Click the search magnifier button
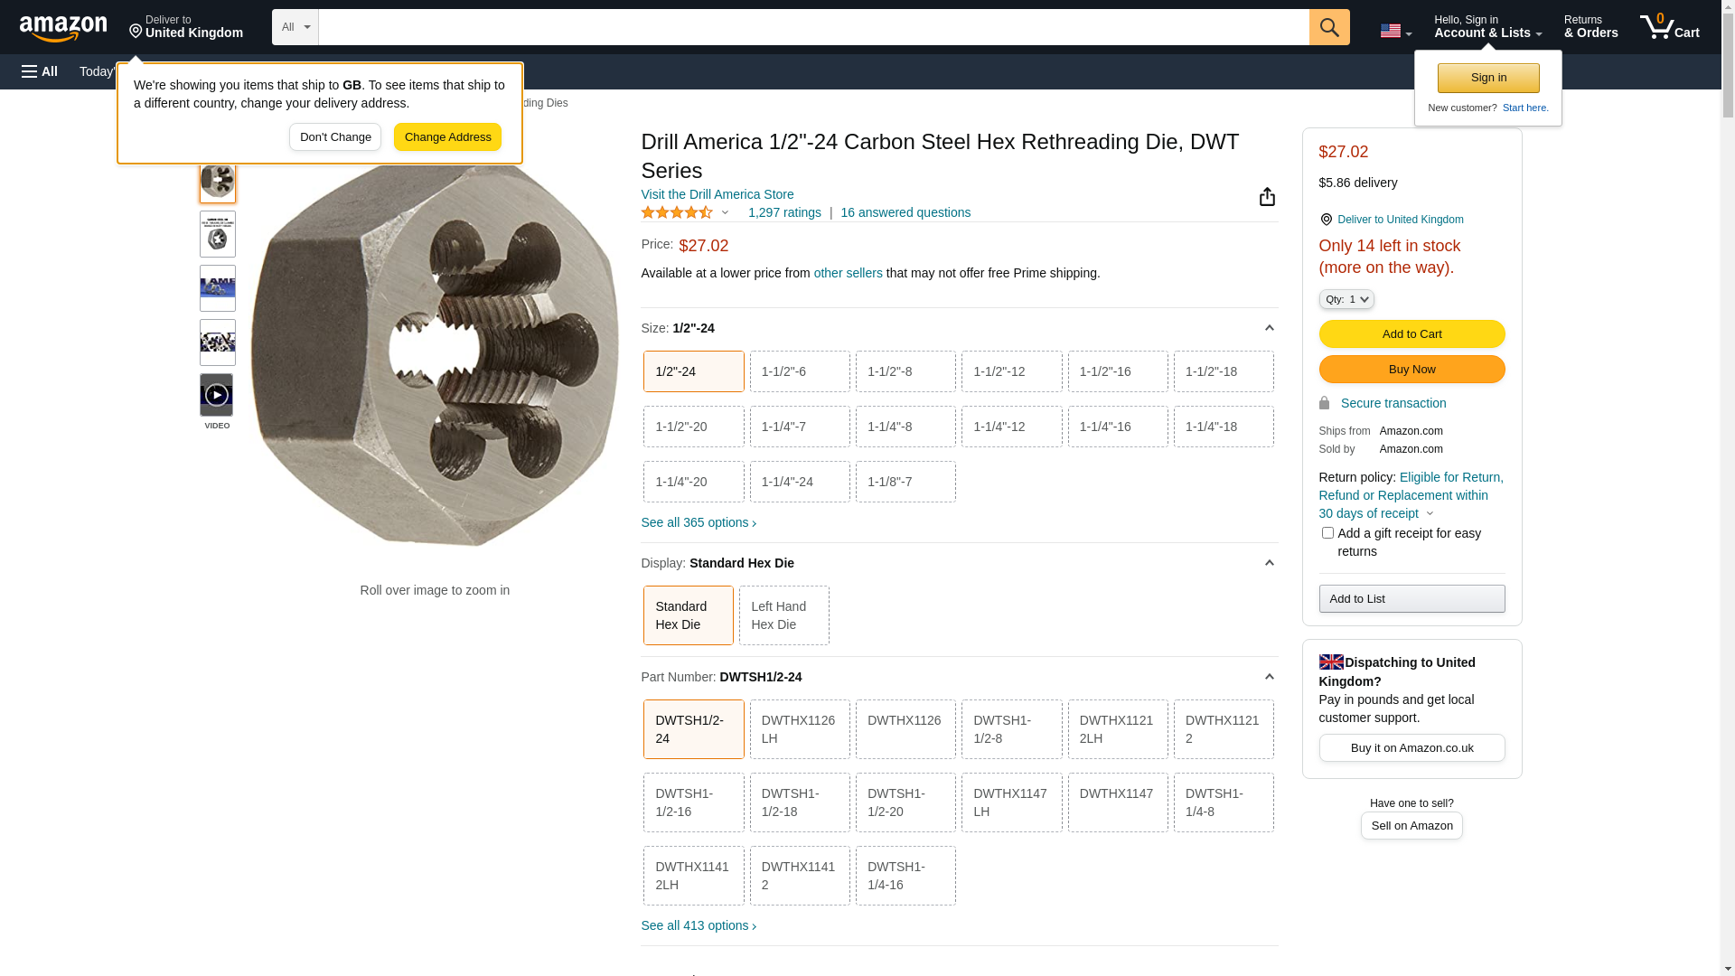1735x976 pixels. pyautogui.click(x=1328, y=27)
